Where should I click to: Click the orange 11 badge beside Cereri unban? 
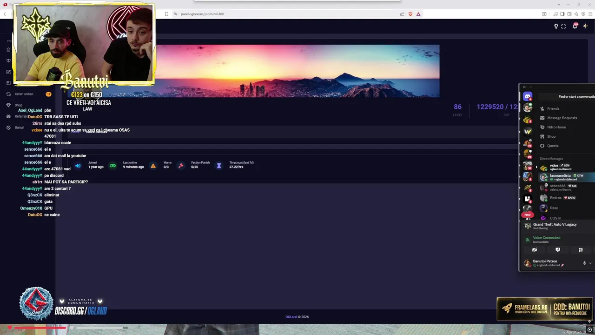click(48, 94)
